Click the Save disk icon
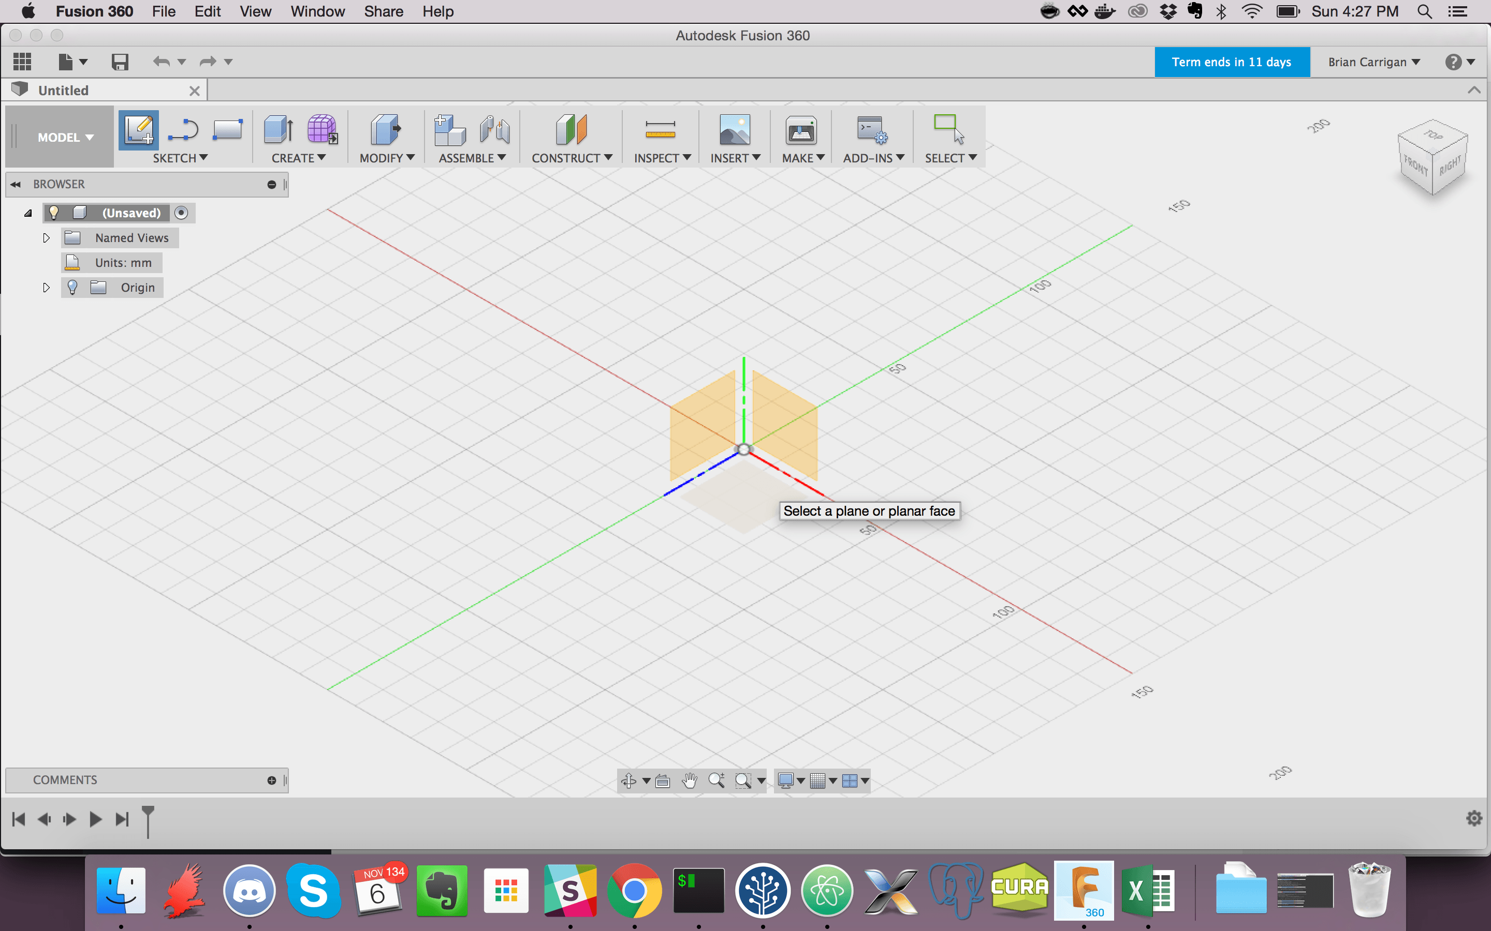1491x931 pixels. (x=120, y=62)
